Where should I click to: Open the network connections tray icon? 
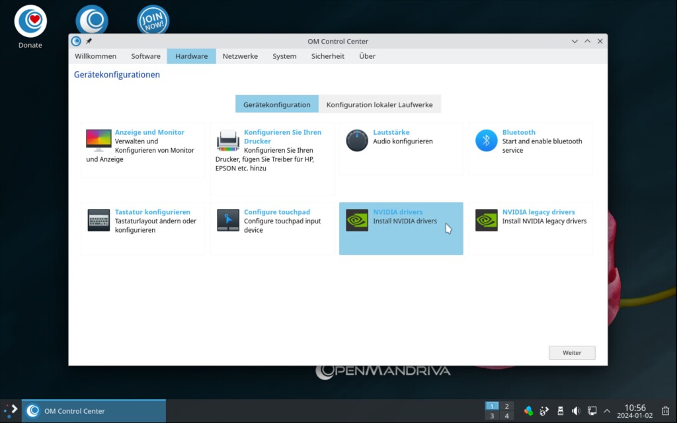tap(592, 410)
